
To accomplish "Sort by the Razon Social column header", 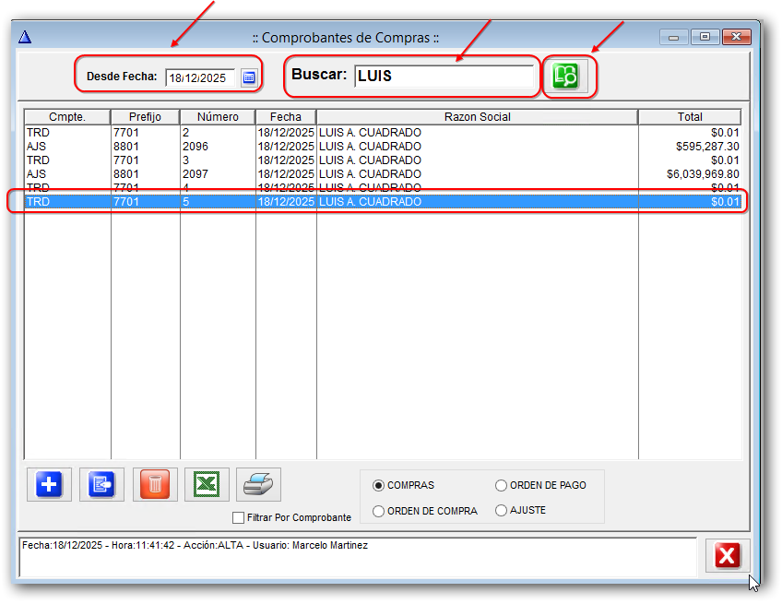I will coord(477,117).
